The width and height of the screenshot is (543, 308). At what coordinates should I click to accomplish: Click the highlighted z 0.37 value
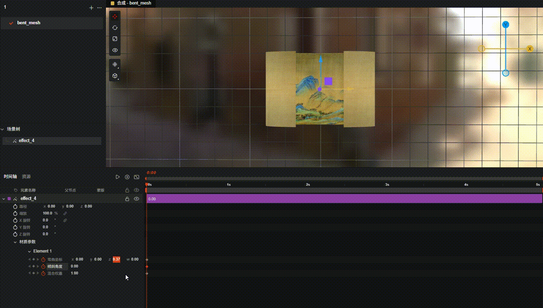pos(116,259)
